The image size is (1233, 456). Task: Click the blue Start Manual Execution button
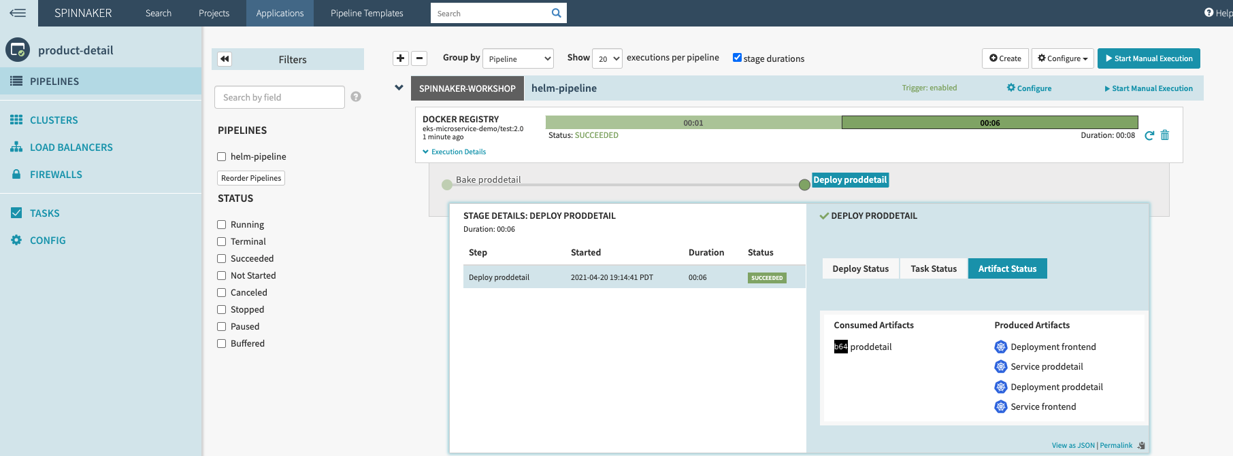point(1149,58)
